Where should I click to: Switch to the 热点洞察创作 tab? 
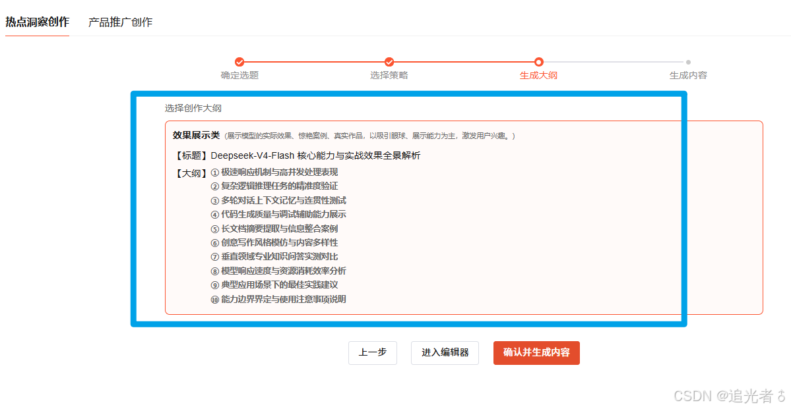tap(38, 22)
